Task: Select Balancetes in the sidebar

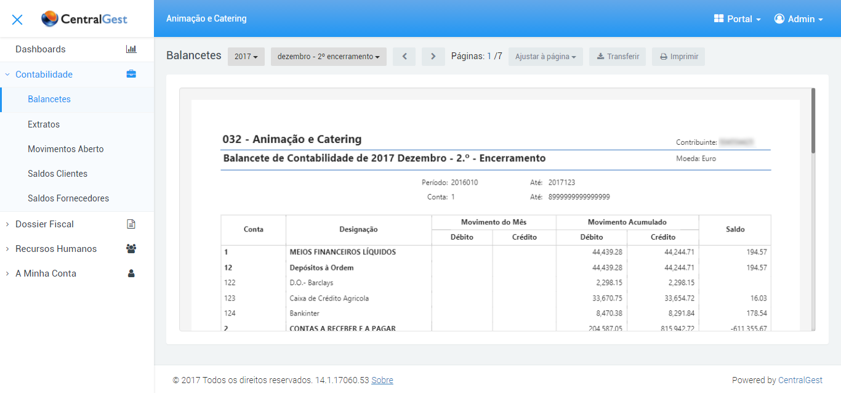Action: [77, 99]
